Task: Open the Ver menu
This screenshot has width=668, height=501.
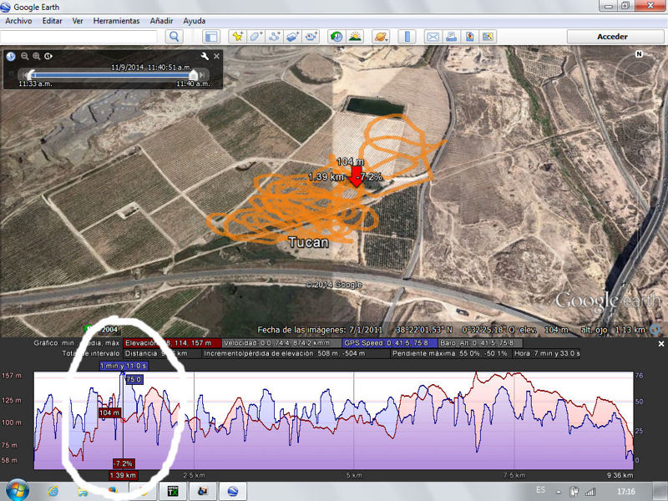Action: coord(78,21)
